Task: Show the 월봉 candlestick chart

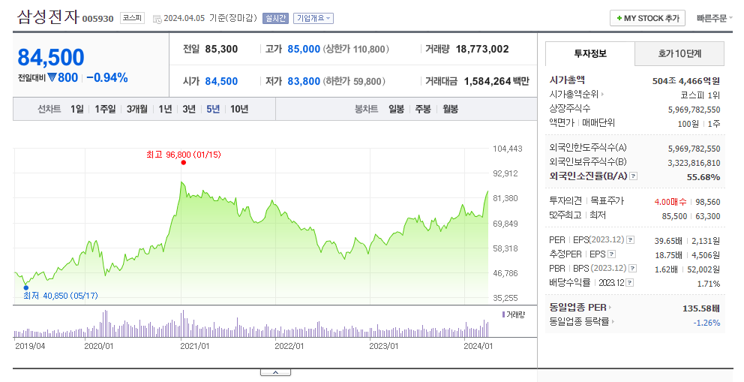Action: tap(450, 109)
